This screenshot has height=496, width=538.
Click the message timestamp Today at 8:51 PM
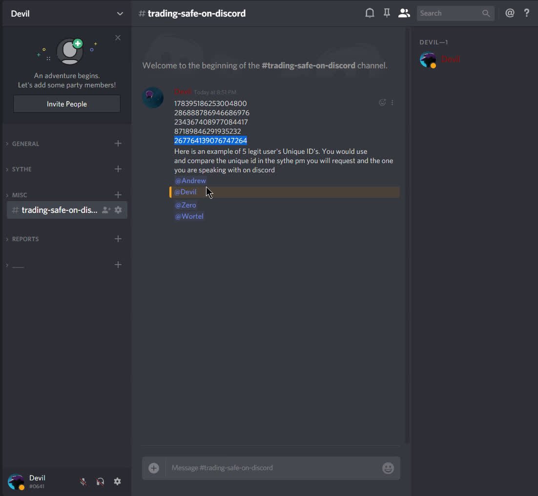click(215, 92)
